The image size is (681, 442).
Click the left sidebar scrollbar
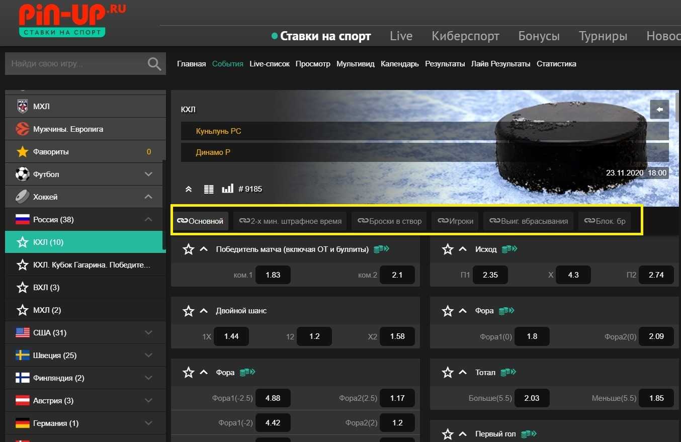click(x=163, y=206)
